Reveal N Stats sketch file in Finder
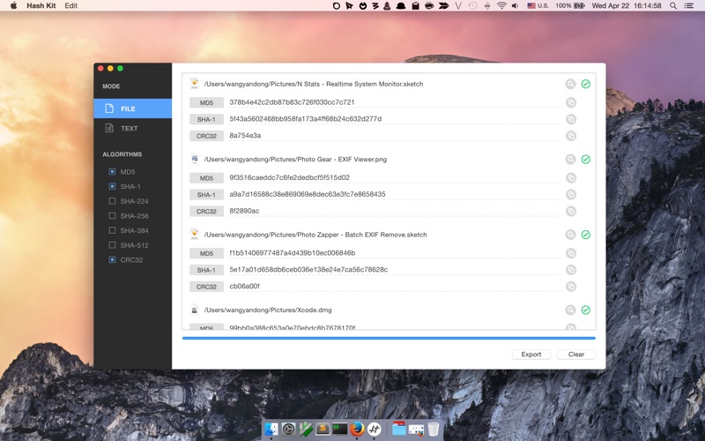Screen dimensions: 705x441 570,84
